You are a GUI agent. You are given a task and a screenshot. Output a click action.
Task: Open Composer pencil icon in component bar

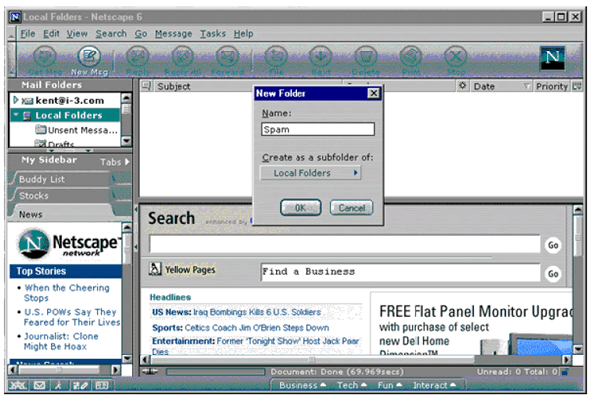(80, 385)
